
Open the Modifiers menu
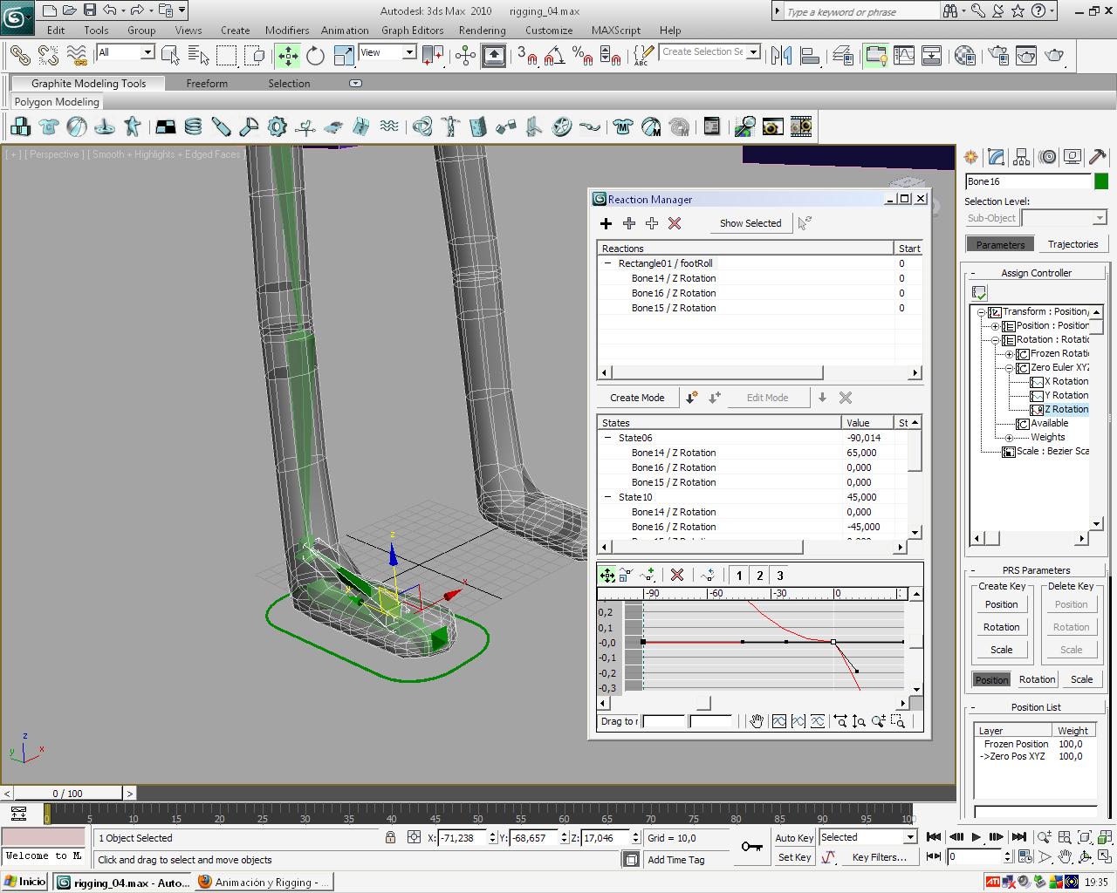[x=287, y=30]
